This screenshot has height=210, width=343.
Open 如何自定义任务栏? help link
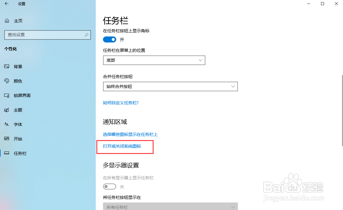(120, 103)
